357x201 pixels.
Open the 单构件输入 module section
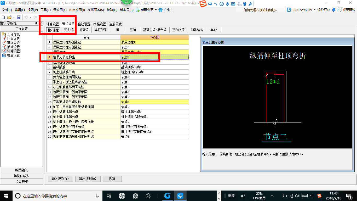(21, 176)
